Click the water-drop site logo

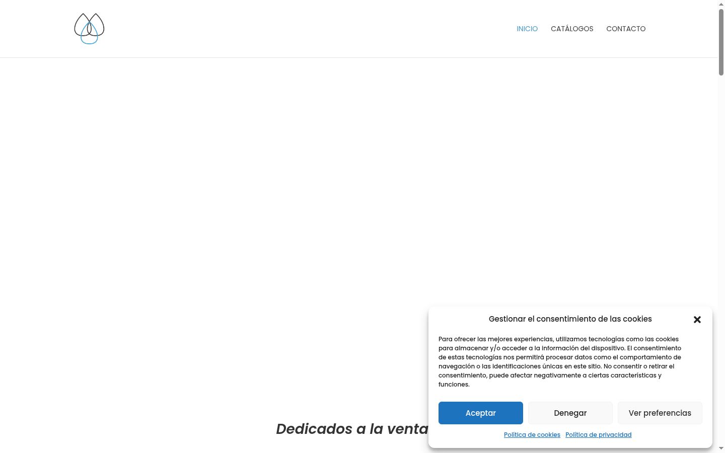click(89, 29)
